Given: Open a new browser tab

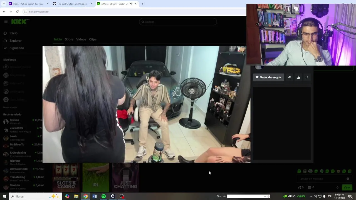Looking at the screenshot, I should pos(142,4).
